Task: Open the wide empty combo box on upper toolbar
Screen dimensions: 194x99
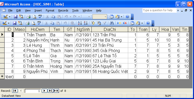Action: (x=100, y=16)
